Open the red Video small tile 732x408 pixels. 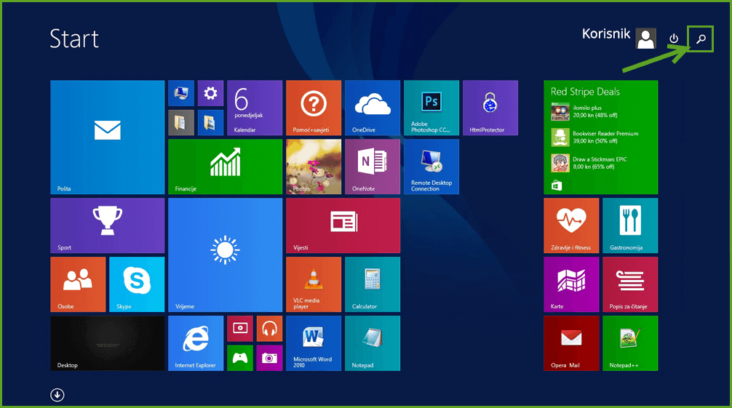(240, 329)
